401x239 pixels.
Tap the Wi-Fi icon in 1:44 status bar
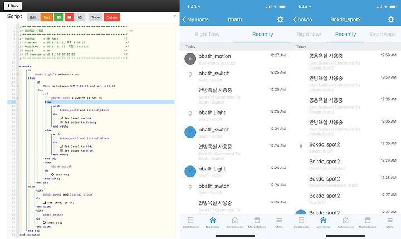coord(385,7)
